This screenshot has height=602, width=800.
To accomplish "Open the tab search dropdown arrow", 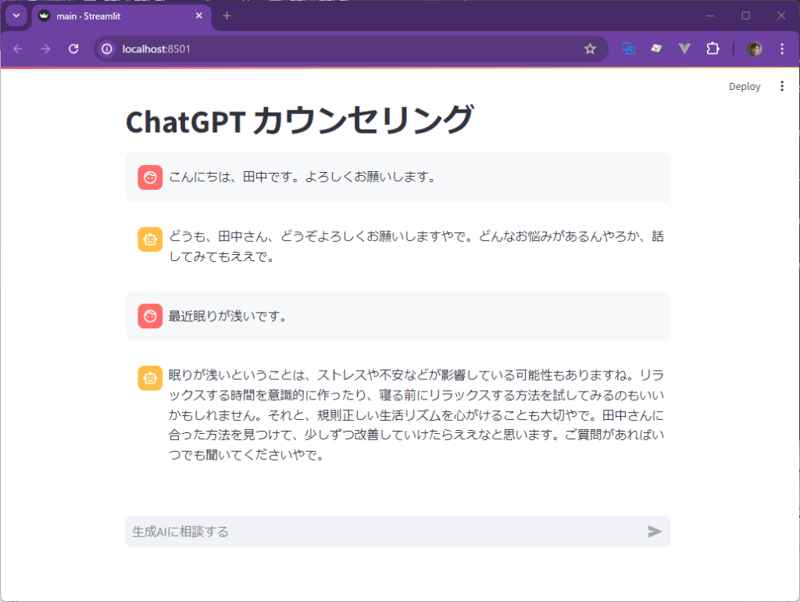I will point(16,16).
